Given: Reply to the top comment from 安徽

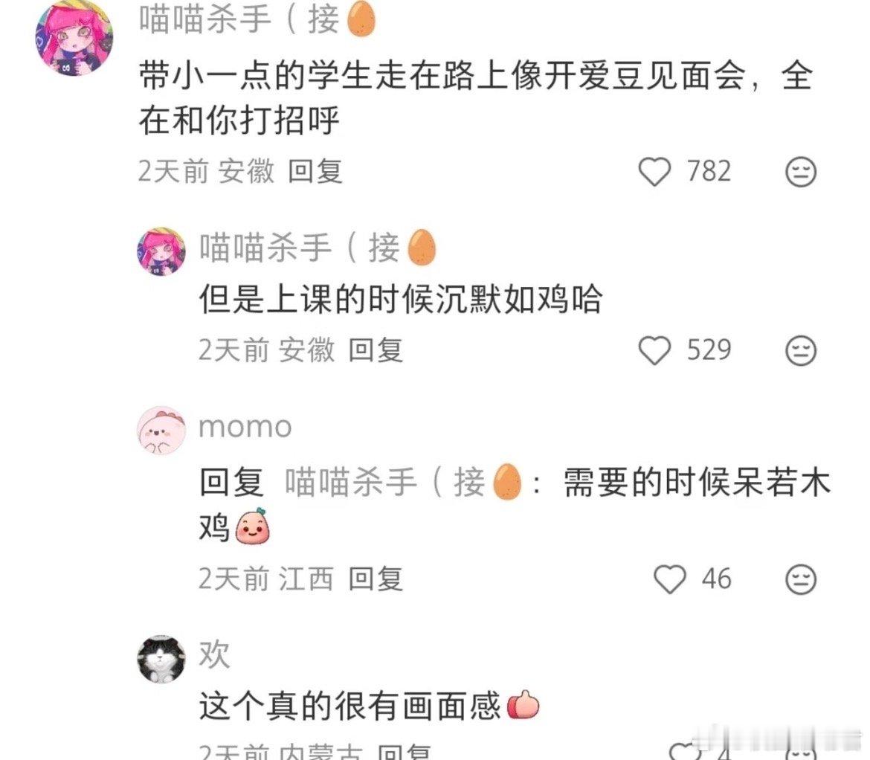Looking at the screenshot, I should tap(315, 171).
